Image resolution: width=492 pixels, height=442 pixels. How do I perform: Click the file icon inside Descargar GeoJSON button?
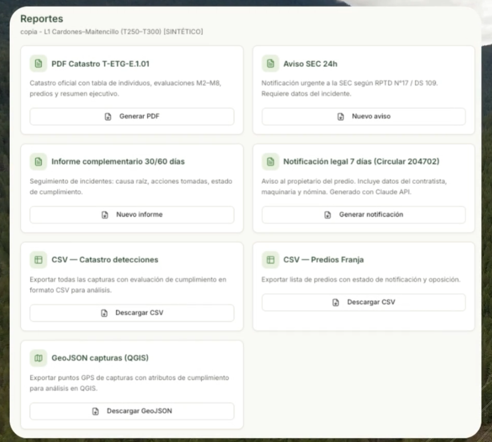(x=95, y=412)
